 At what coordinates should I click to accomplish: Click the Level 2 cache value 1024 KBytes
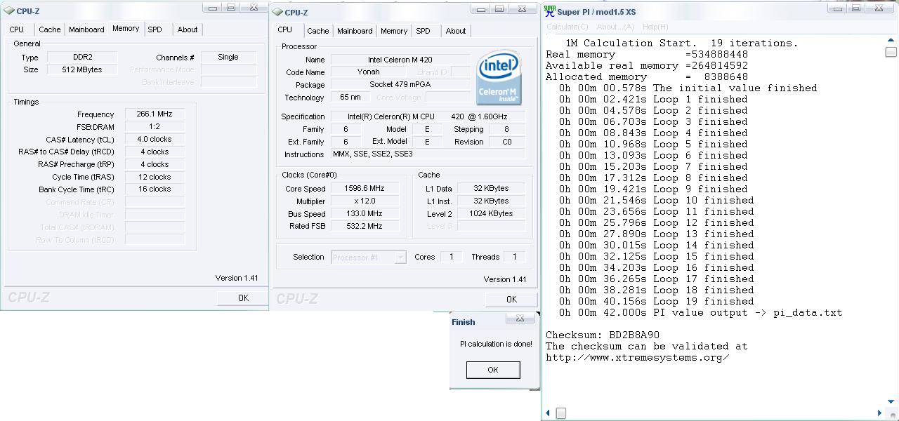pyautogui.click(x=491, y=213)
